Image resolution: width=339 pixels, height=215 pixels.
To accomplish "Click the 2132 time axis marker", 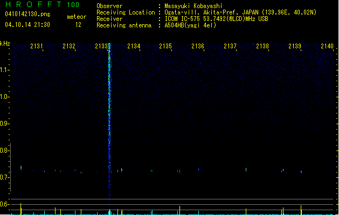I will (69, 46).
